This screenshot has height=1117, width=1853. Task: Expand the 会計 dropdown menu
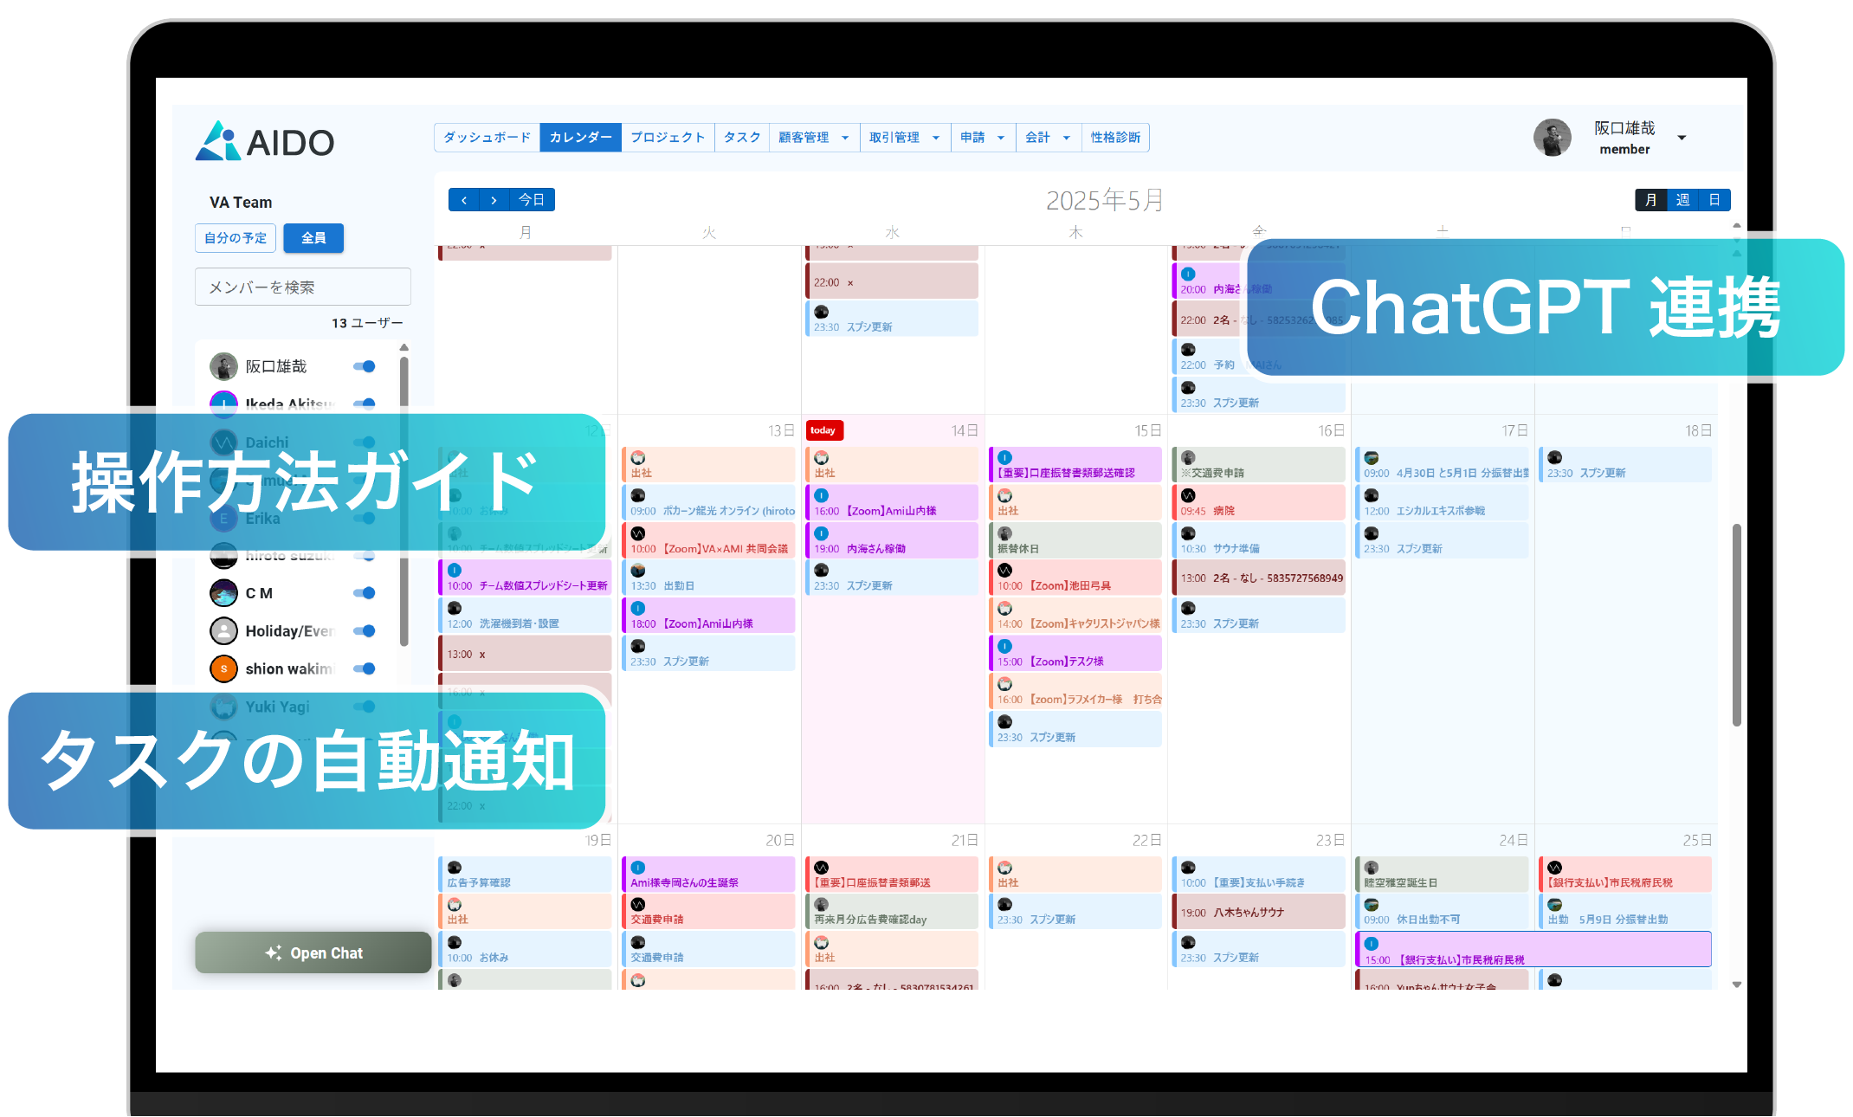[x=1048, y=138]
